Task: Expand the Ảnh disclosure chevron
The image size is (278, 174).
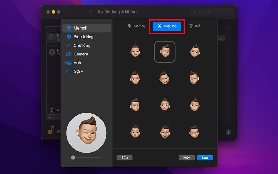Action: pos(64,63)
